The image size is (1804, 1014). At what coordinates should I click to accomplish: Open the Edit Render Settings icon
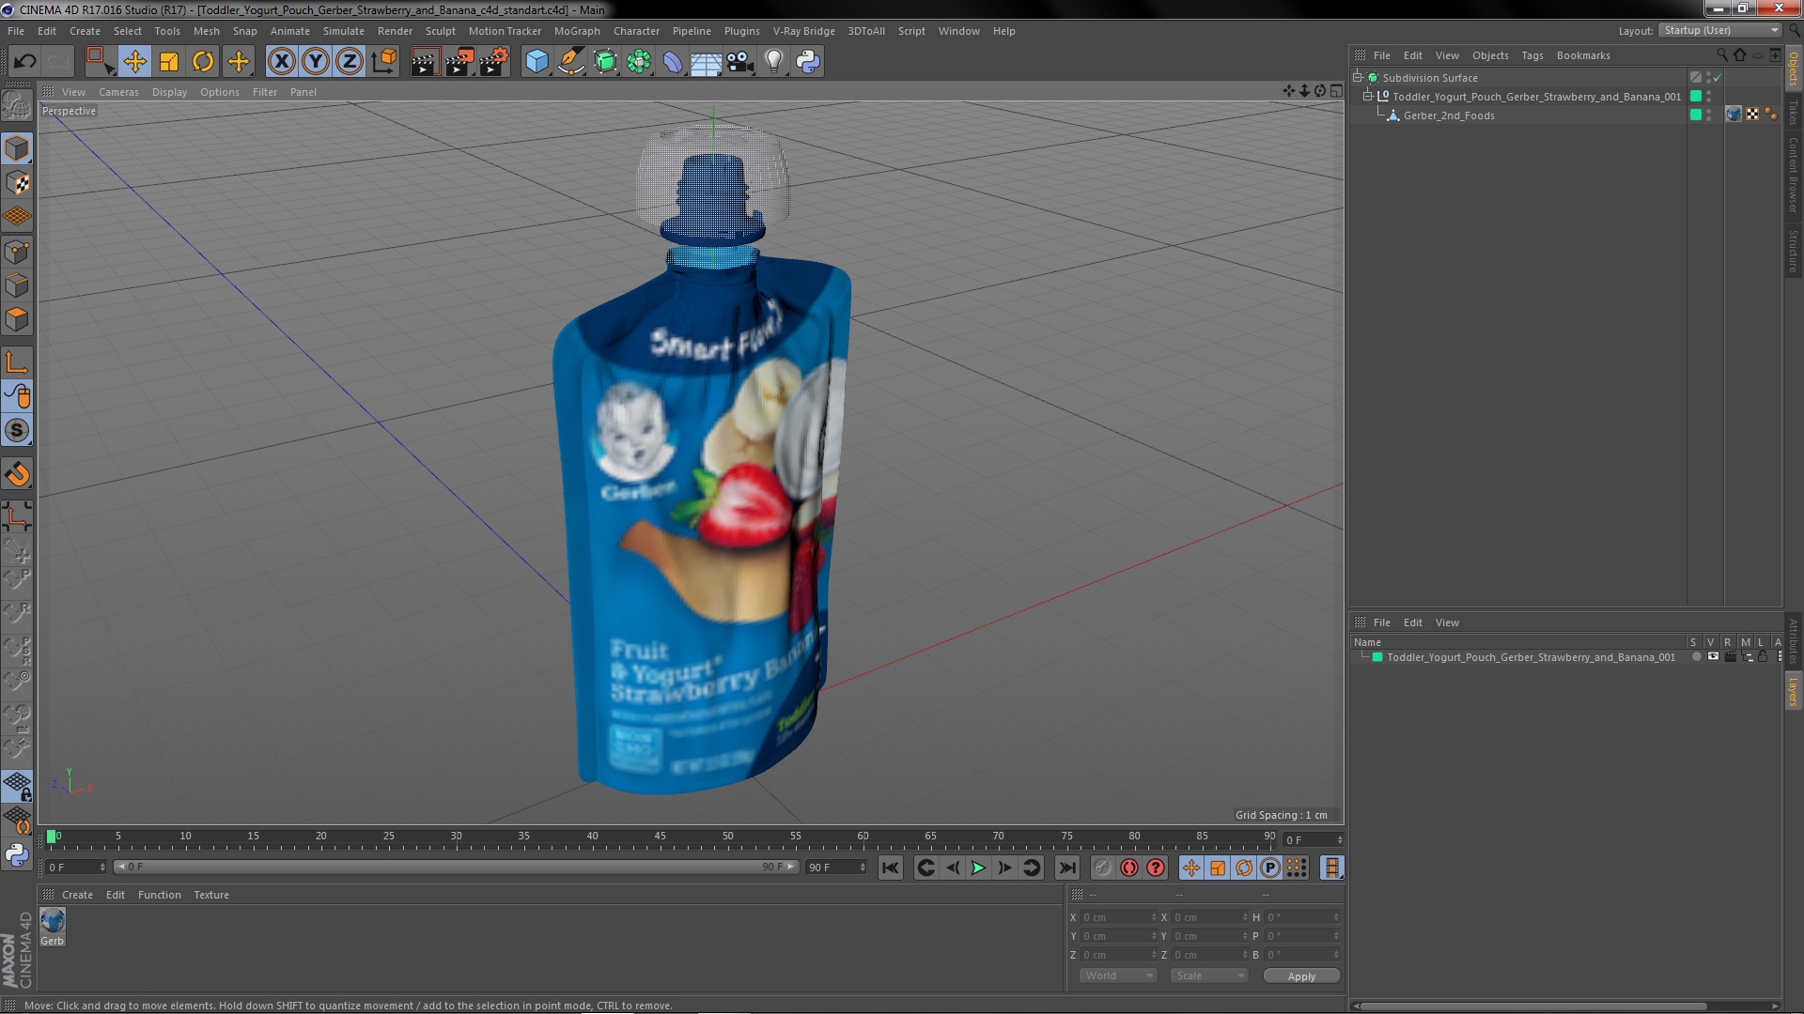494,62
